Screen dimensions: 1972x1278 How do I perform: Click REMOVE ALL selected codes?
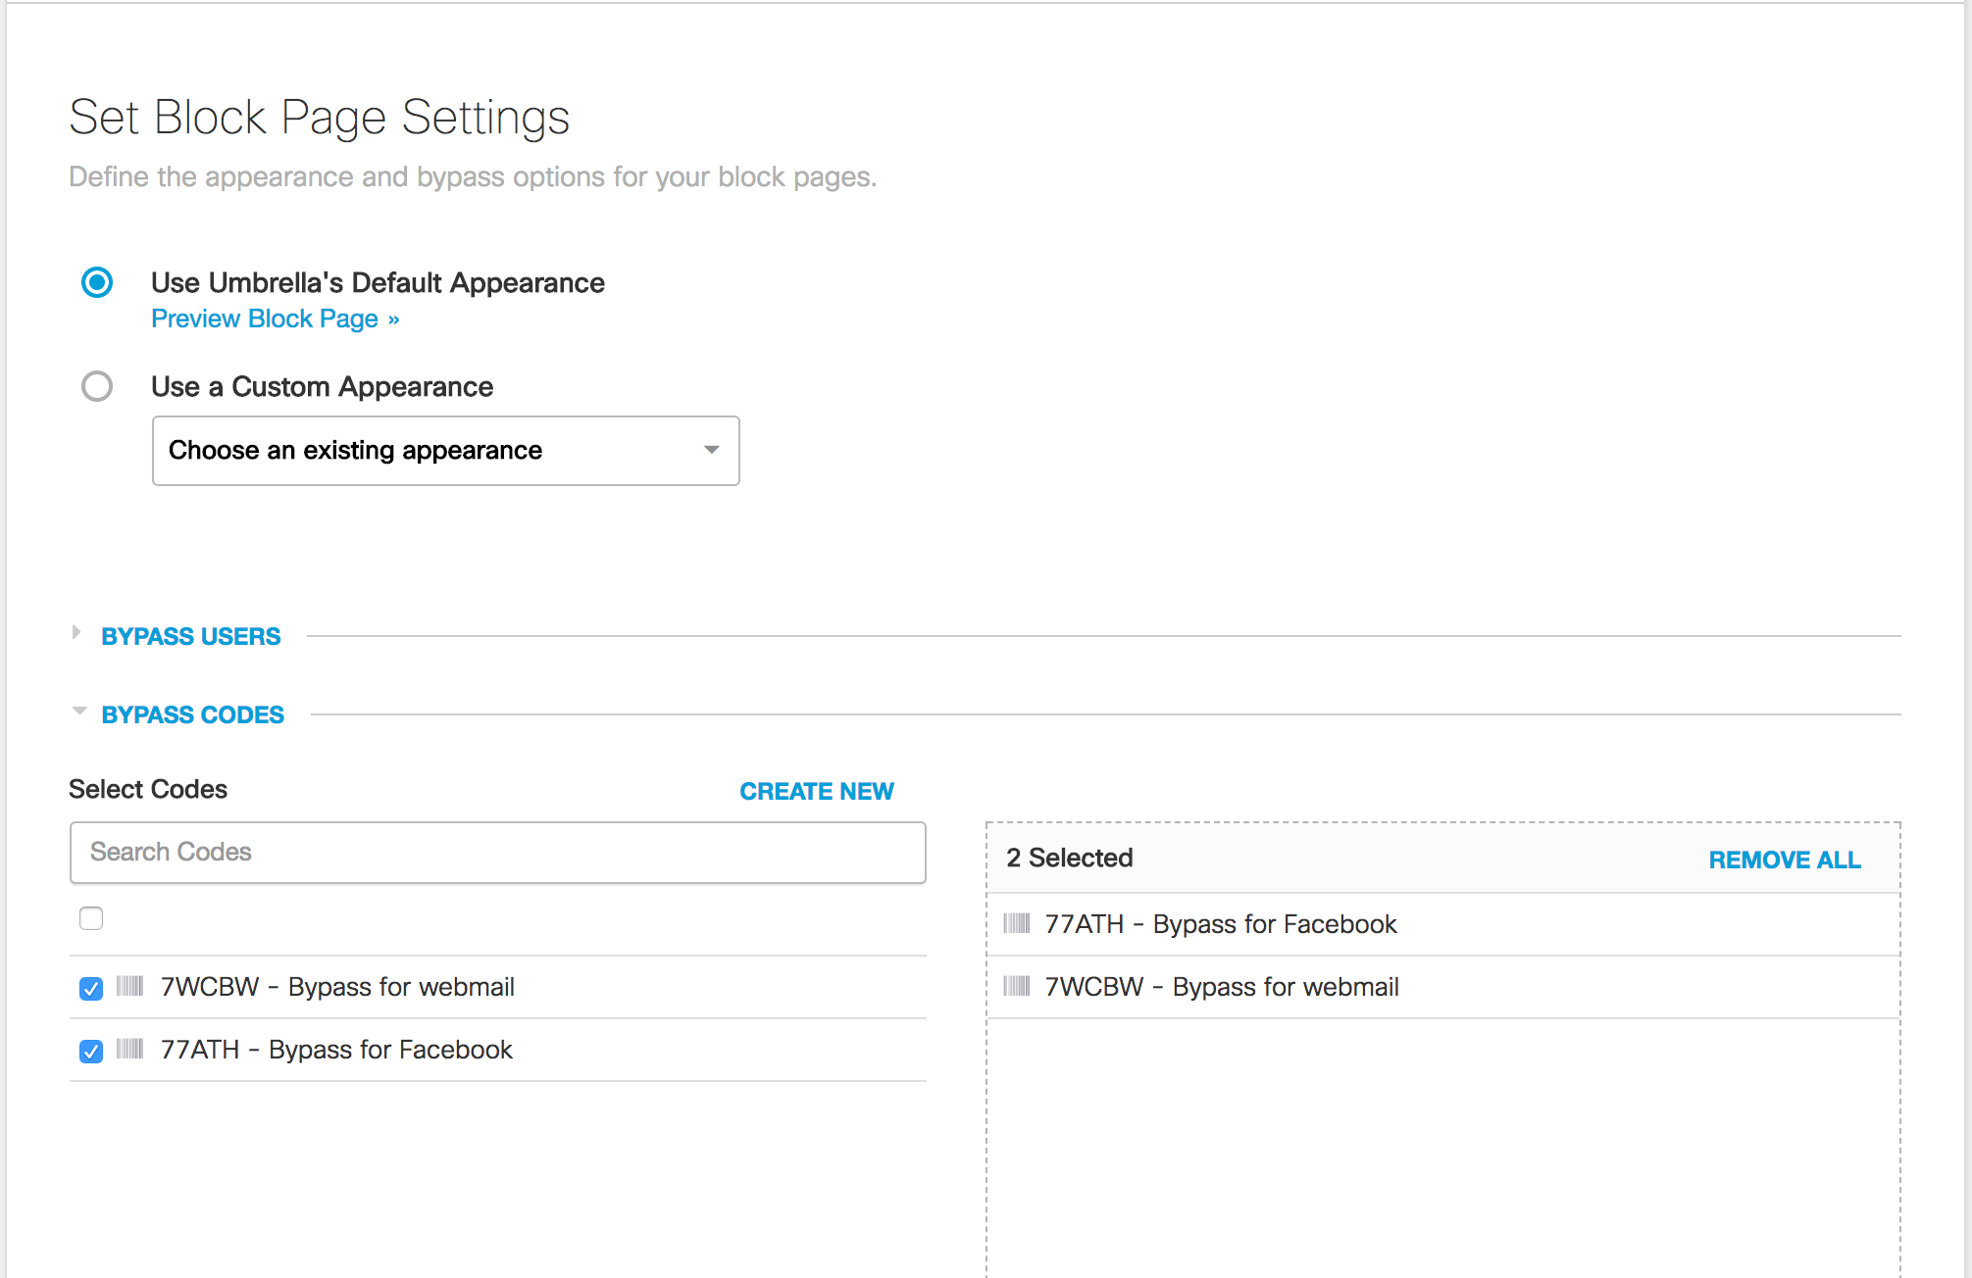(x=1785, y=860)
